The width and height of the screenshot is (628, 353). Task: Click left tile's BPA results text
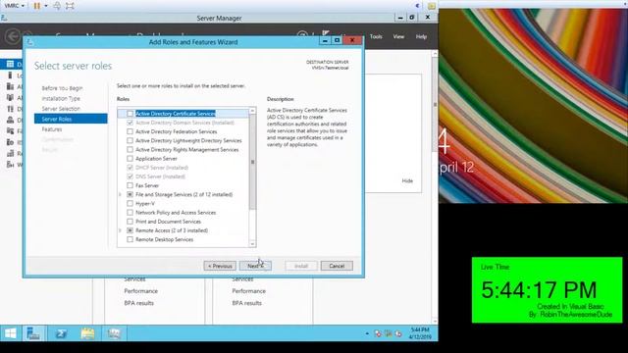(x=139, y=303)
